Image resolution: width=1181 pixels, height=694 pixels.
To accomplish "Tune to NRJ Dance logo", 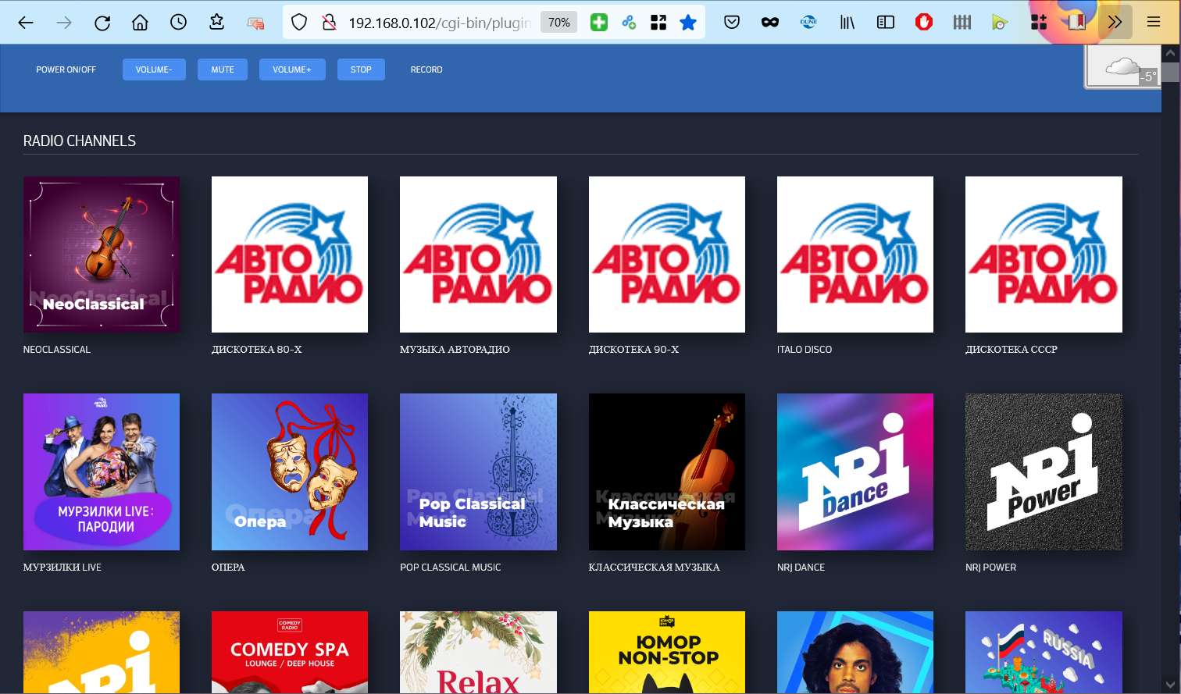I will pyautogui.click(x=855, y=472).
